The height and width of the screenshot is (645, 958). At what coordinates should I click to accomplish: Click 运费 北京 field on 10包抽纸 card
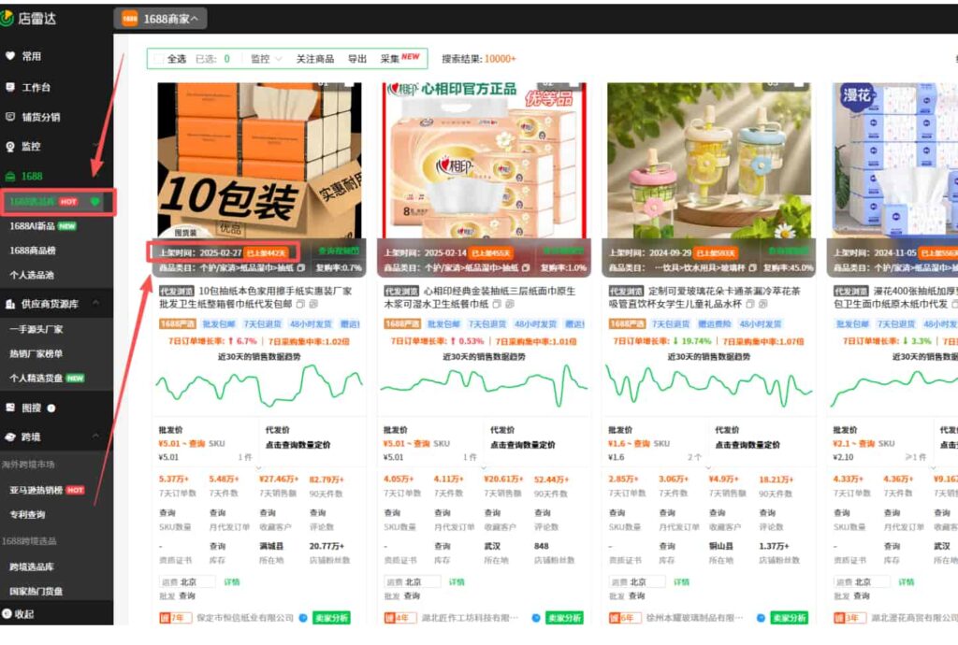(187, 582)
